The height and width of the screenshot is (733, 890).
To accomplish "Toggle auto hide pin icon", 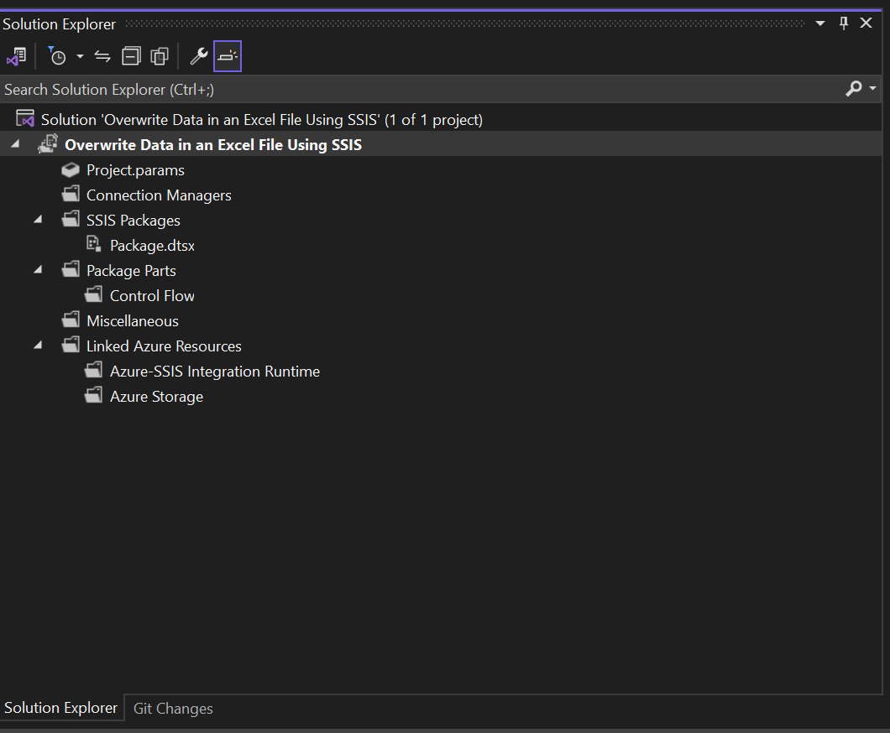I will point(844,23).
